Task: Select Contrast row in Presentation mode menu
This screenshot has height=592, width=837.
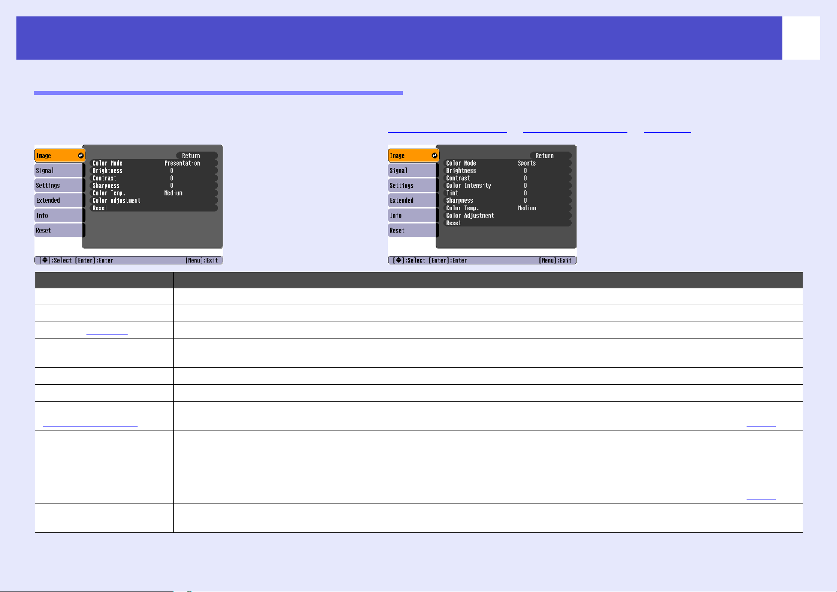Action: [x=154, y=178]
